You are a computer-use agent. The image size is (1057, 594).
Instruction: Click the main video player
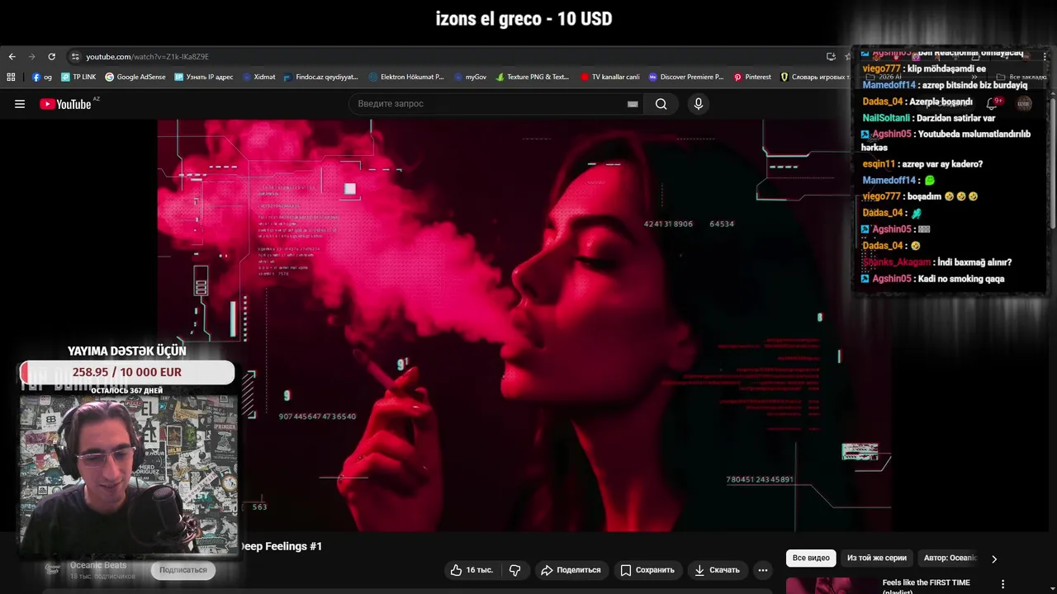click(x=525, y=326)
